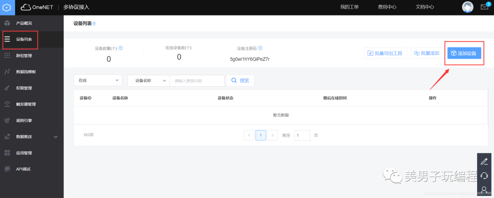Screen dimensions: 494x198
Task: Click the 产品概况 cube icon
Action: tap(7, 23)
